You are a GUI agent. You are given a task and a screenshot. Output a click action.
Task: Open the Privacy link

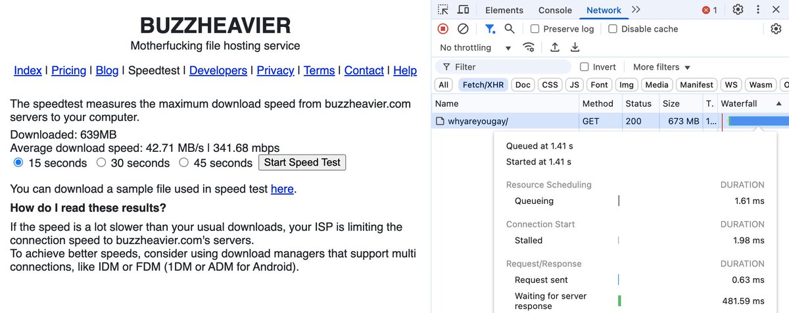click(275, 70)
